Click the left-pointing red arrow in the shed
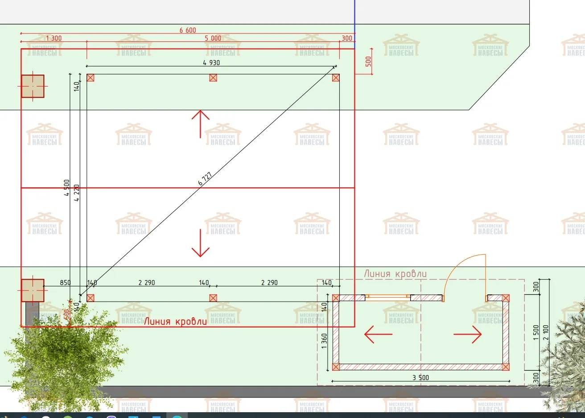585x418 pixels. point(378,334)
